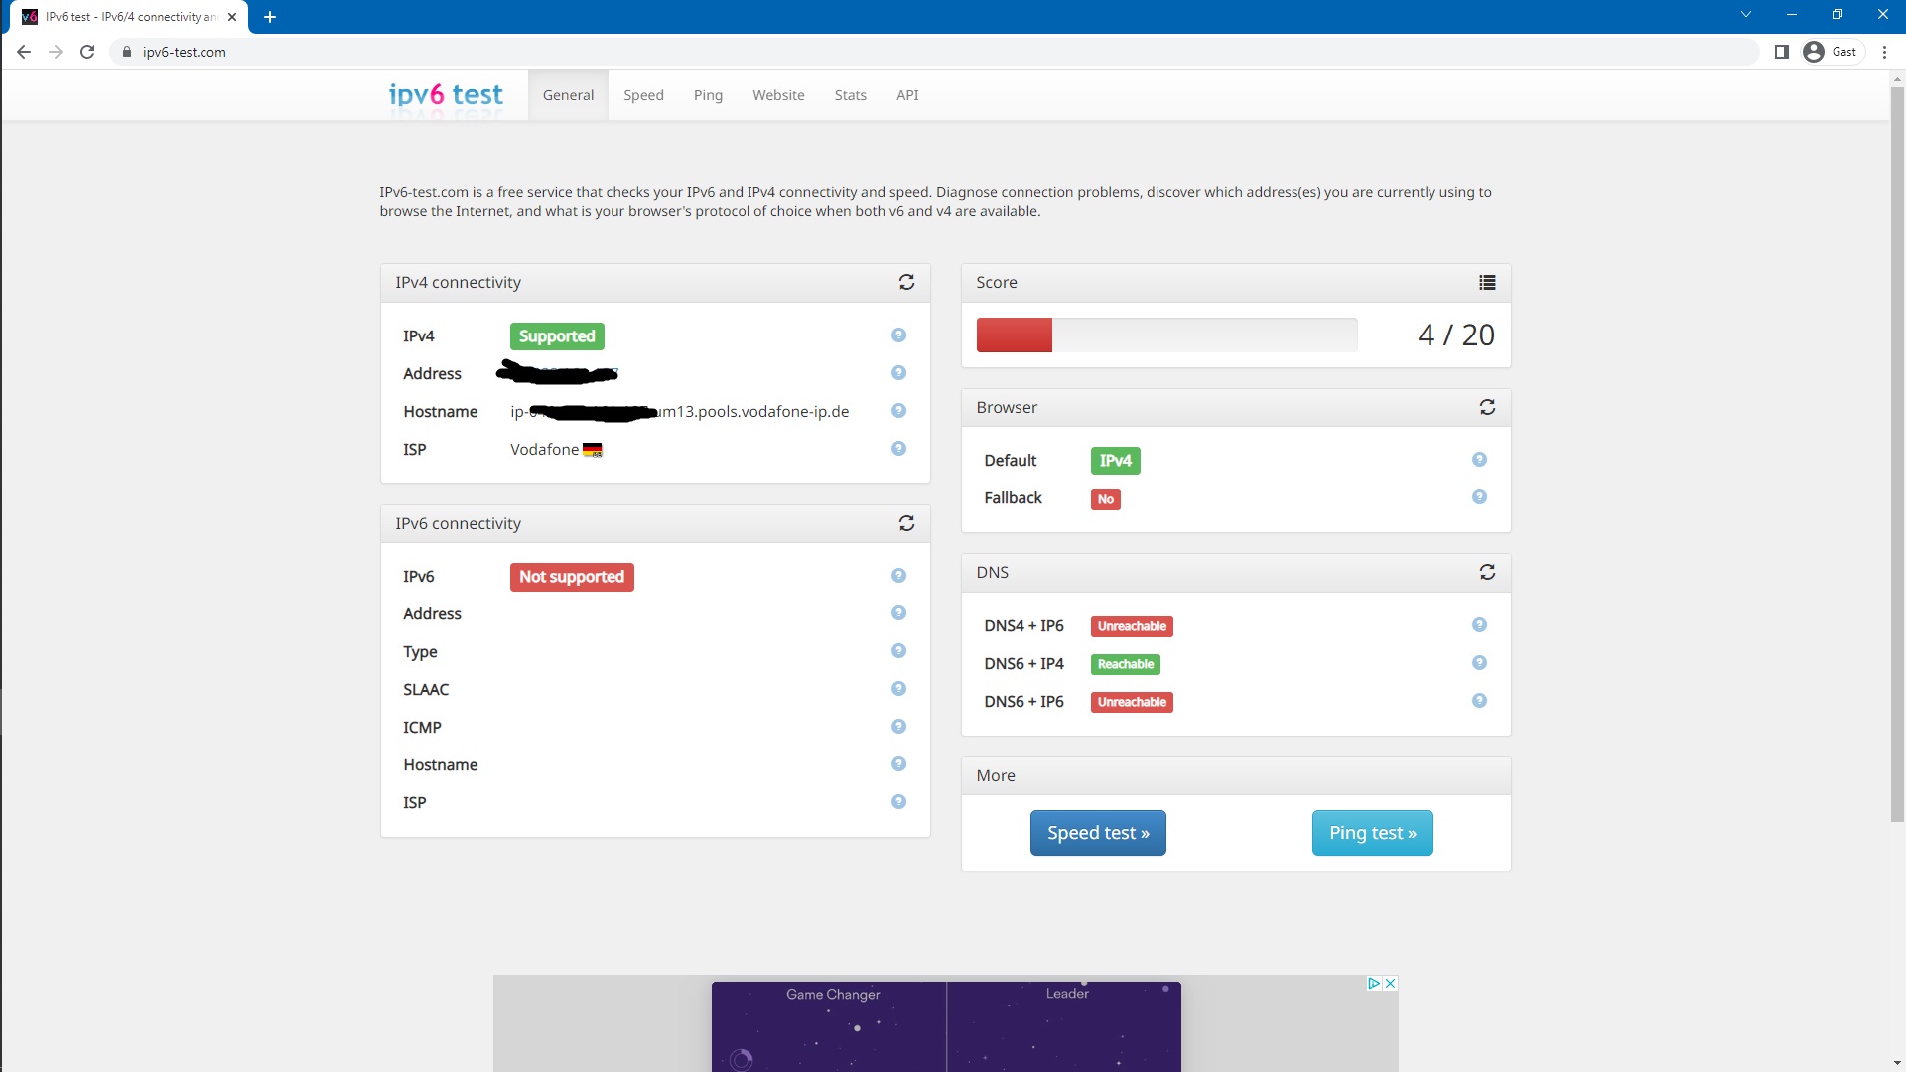Close the advertisement banner
The height and width of the screenshot is (1072, 1906).
click(x=1391, y=983)
